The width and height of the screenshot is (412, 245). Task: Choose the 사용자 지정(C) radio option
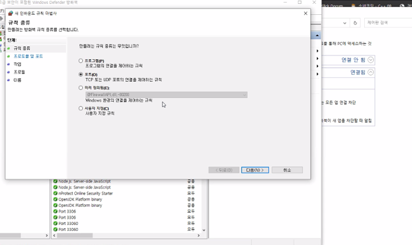pos(81,108)
